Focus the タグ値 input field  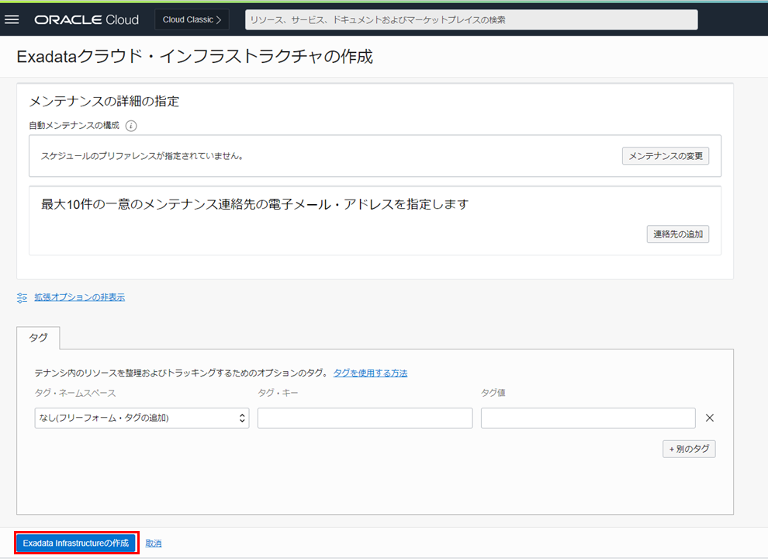pos(587,418)
